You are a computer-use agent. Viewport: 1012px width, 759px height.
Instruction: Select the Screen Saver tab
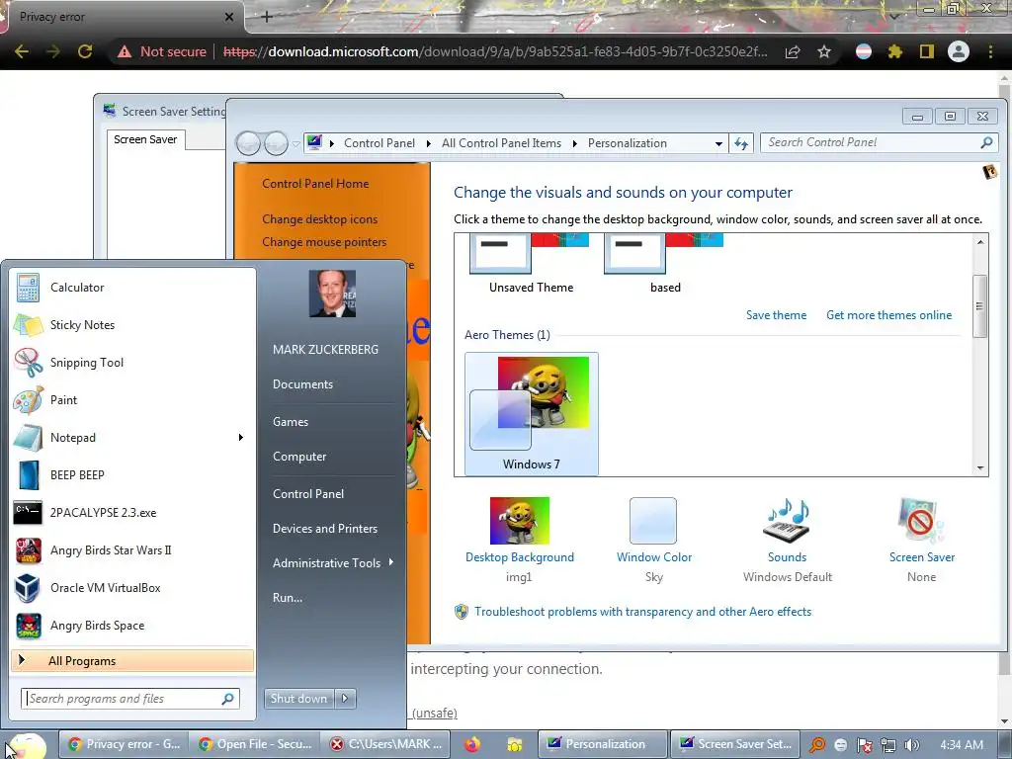pyautogui.click(x=146, y=139)
